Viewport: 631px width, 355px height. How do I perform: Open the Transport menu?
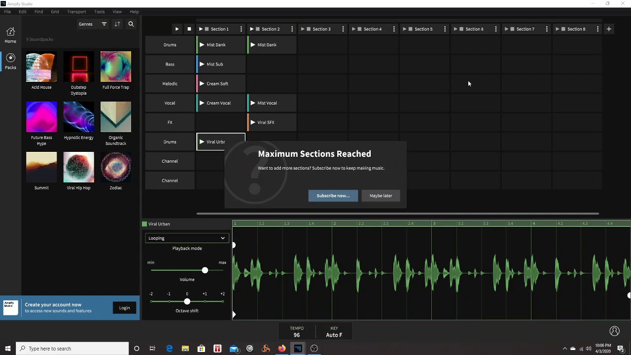[76, 11]
